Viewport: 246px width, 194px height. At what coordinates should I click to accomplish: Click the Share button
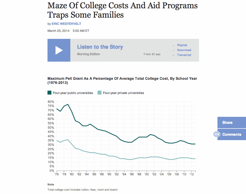pyautogui.click(x=227, y=123)
